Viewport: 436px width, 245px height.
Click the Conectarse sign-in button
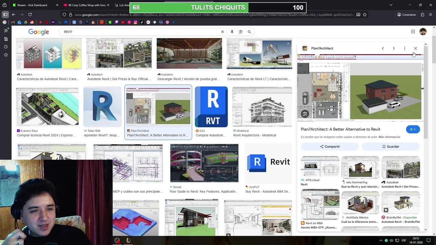click(407, 15)
